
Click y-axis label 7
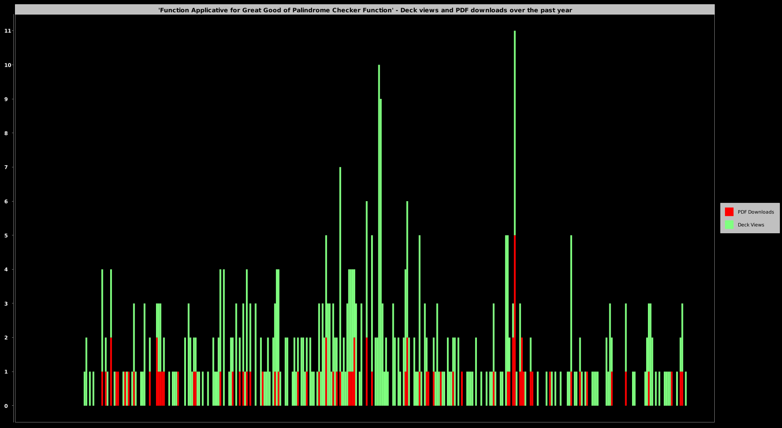pos(6,167)
